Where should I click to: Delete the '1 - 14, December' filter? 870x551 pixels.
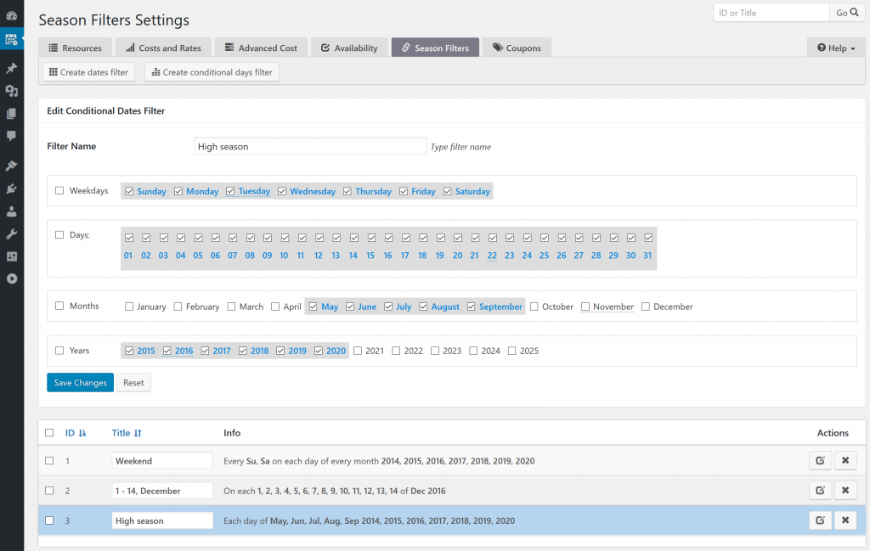845,490
